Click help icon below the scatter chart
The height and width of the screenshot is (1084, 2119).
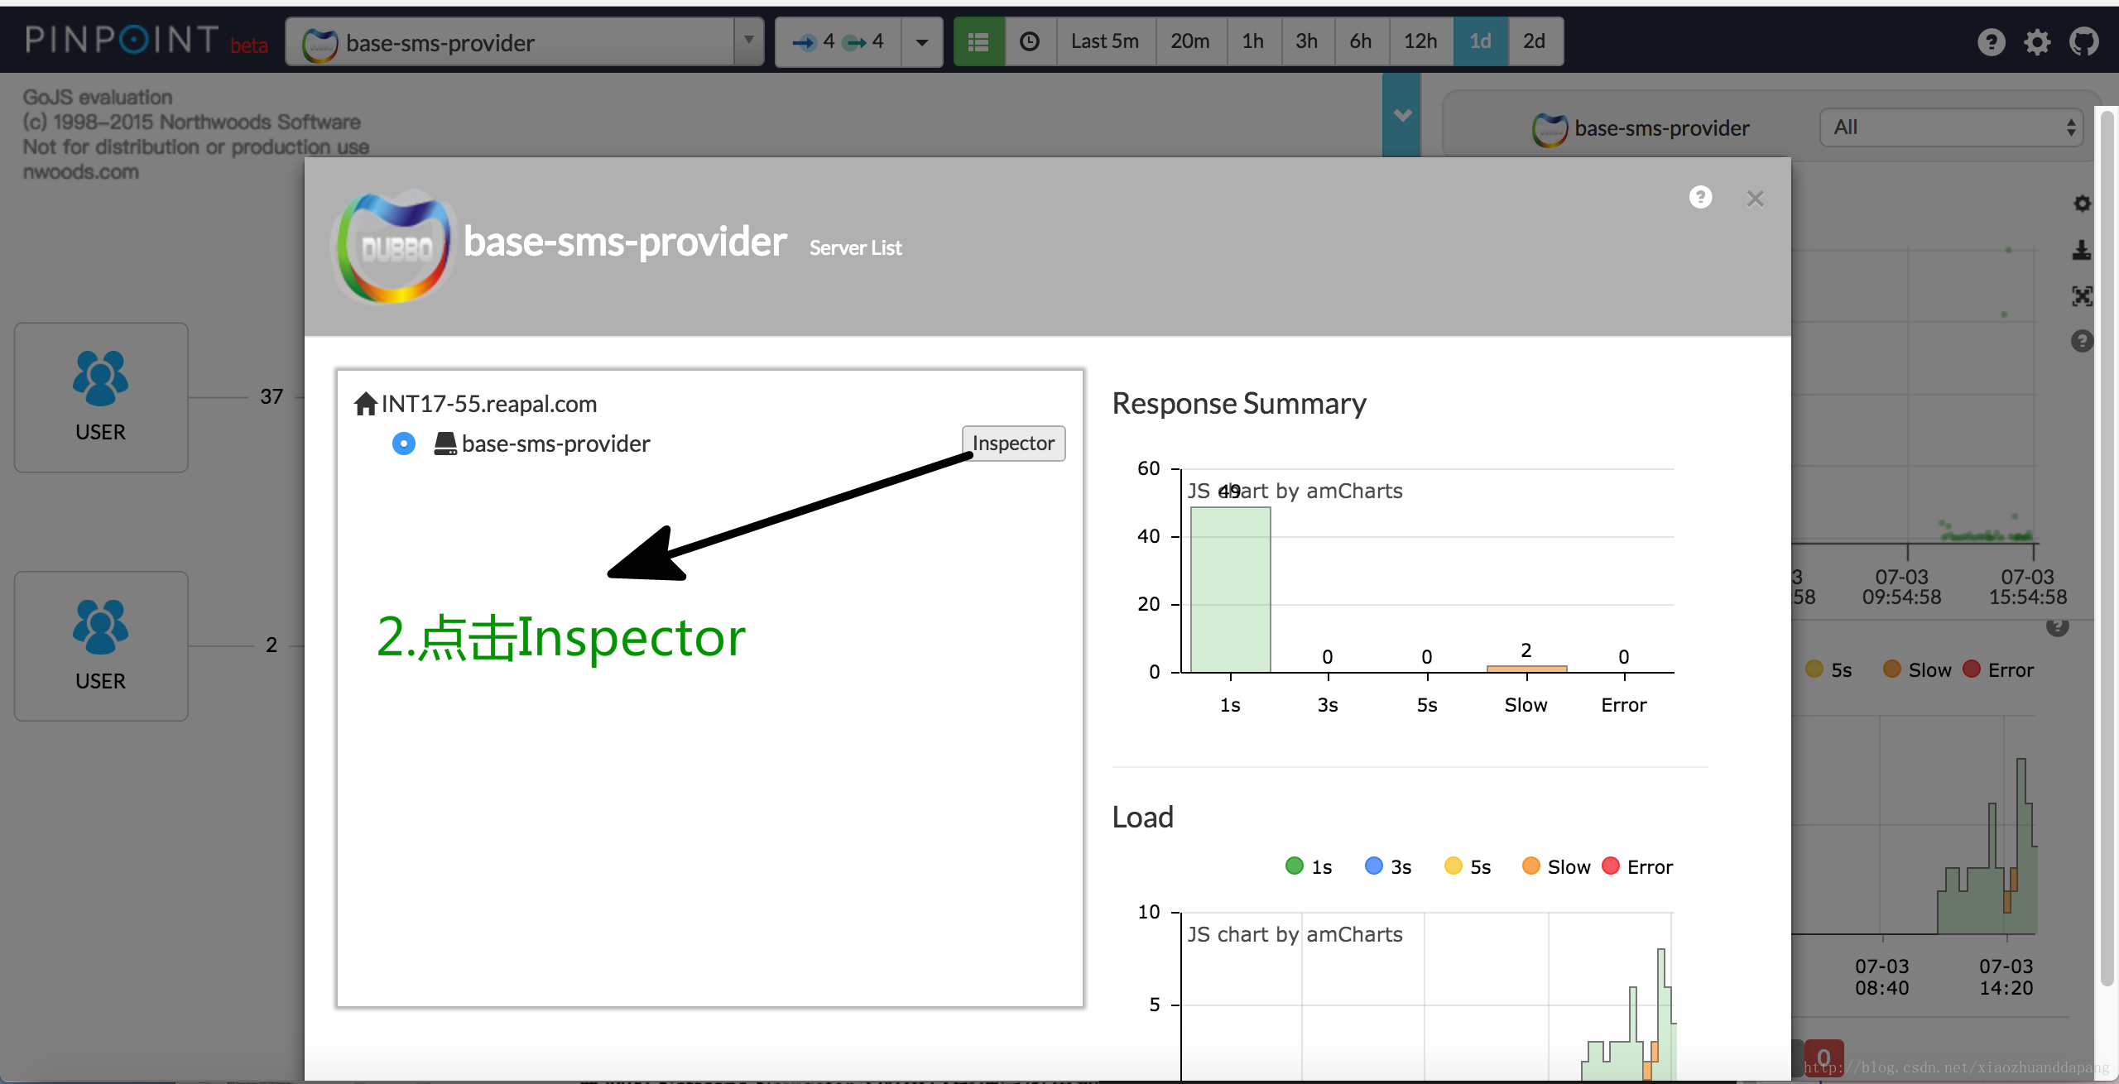click(x=2058, y=626)
